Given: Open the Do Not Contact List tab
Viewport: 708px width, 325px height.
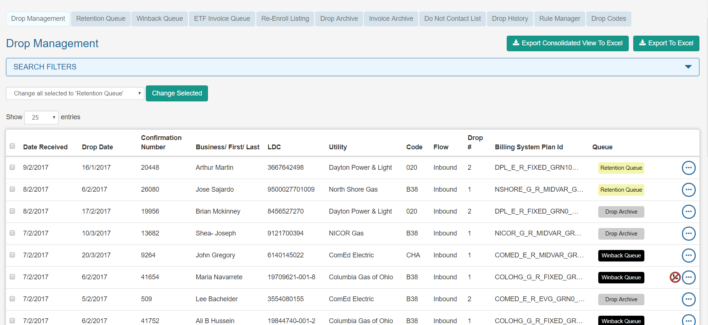Looking at the screenshot, I should 452,19.
